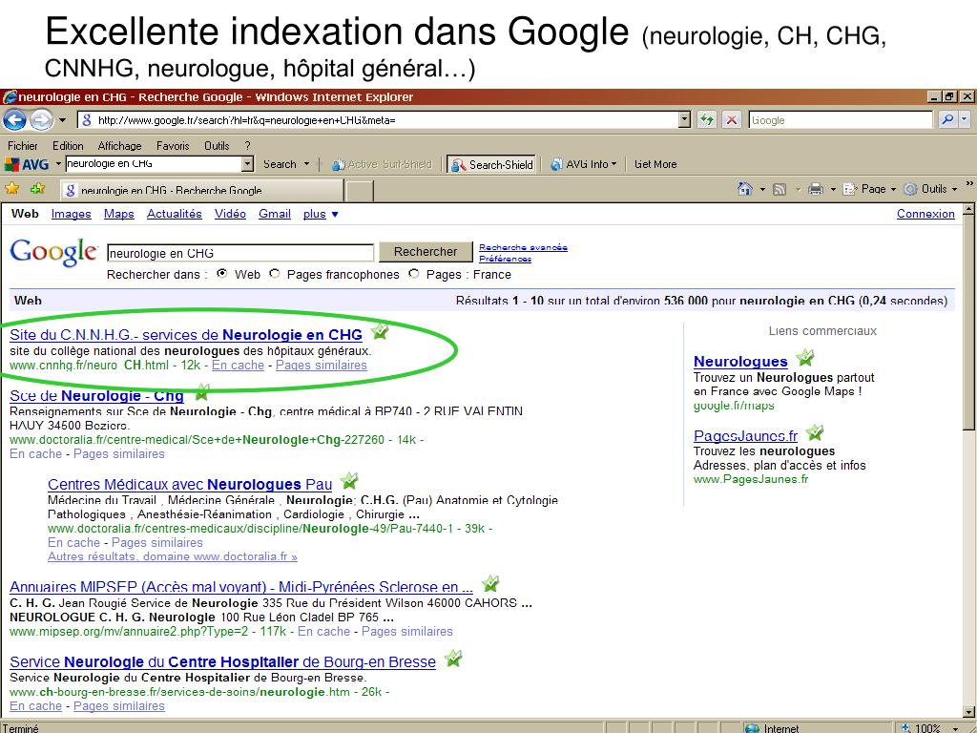Click the Home icon in the command bar
Screen dimensions: 977x733
tap(744, 189)
